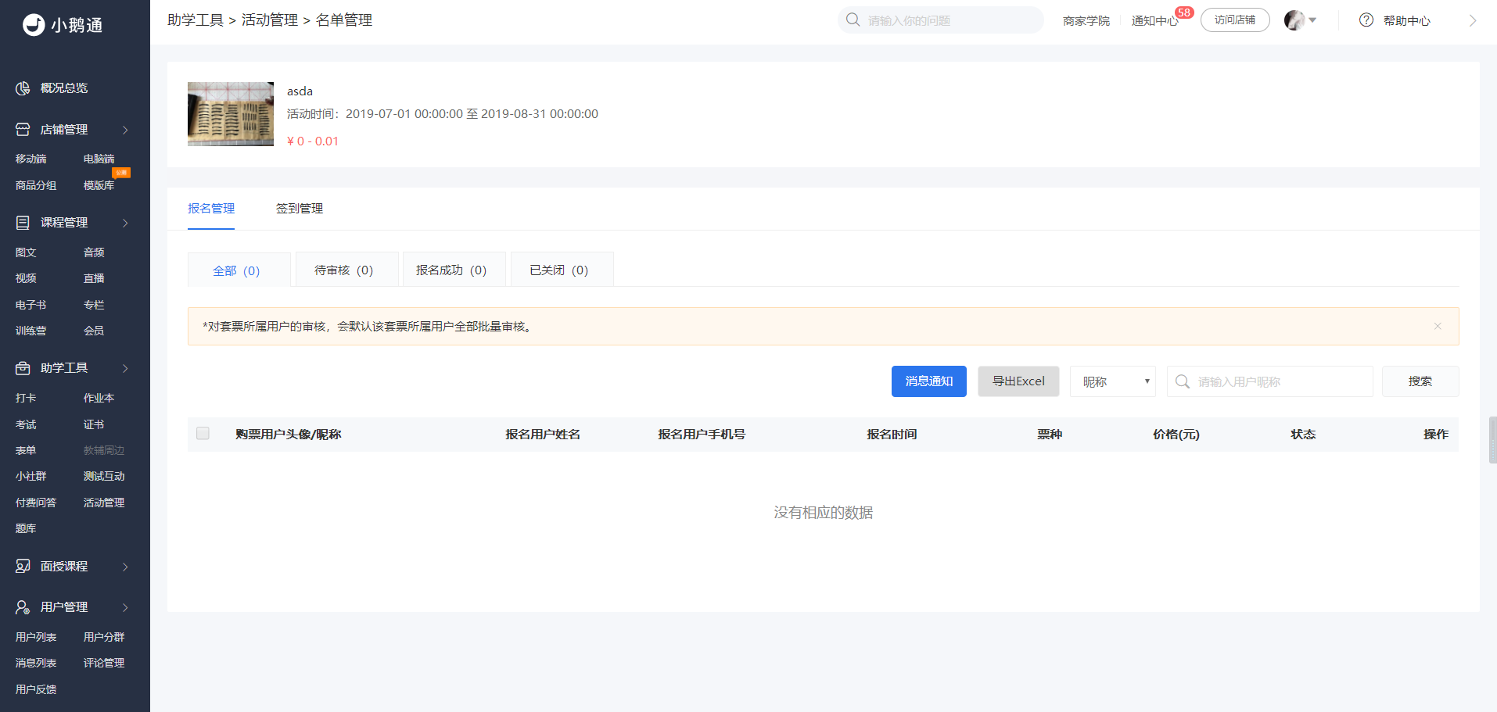
Task: Switch to the 签到管理 tab
Action: (300, 209)
